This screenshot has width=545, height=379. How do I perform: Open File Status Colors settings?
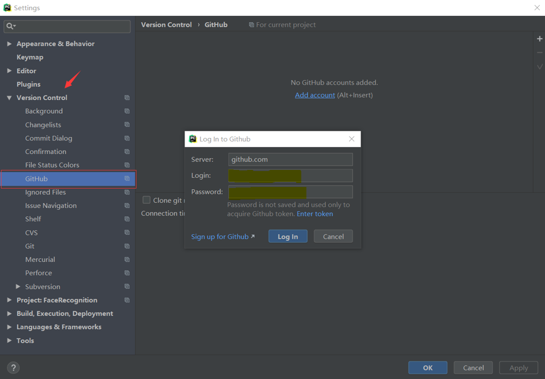click(52, 165)
